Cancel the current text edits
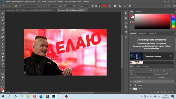This screenshot has height=99, width=176. pyautogui.click(x=120, y=6)
